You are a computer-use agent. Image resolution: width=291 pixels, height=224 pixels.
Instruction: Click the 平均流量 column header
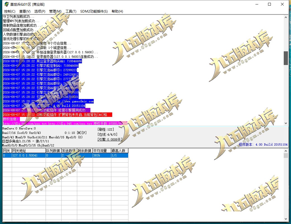click(102, 151)
